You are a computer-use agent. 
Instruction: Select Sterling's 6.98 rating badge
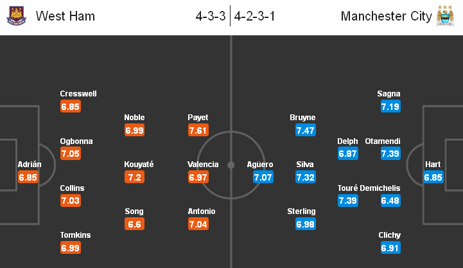pos(305,224)
